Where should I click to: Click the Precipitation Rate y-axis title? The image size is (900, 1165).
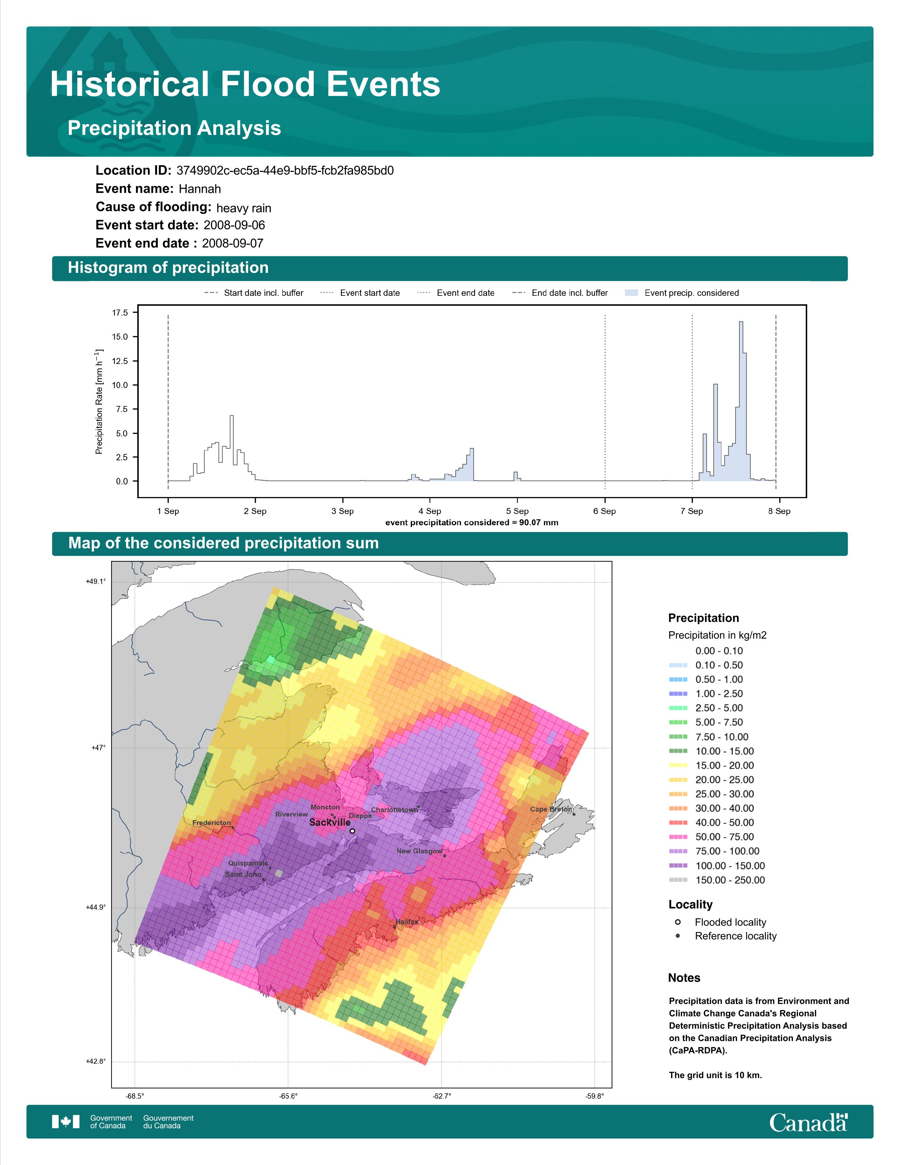coord(99,402)
